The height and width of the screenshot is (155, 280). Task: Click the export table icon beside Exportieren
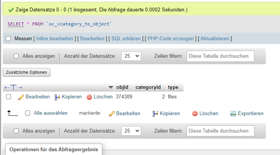[233, 114]
